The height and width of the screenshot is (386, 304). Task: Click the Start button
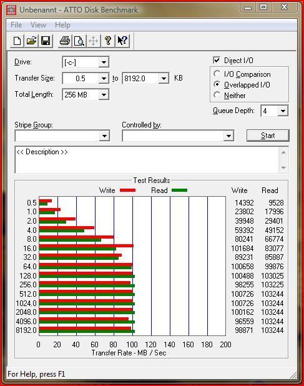pos(268,136)
